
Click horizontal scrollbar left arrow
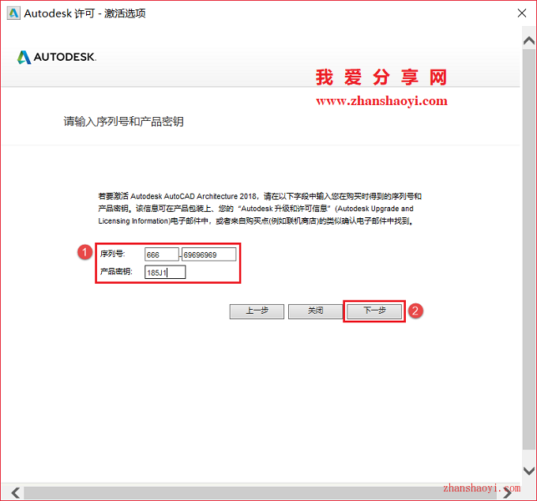click(16, 493)
